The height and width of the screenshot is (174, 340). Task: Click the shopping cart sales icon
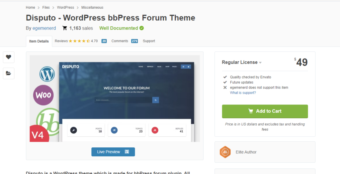point(65,28)
